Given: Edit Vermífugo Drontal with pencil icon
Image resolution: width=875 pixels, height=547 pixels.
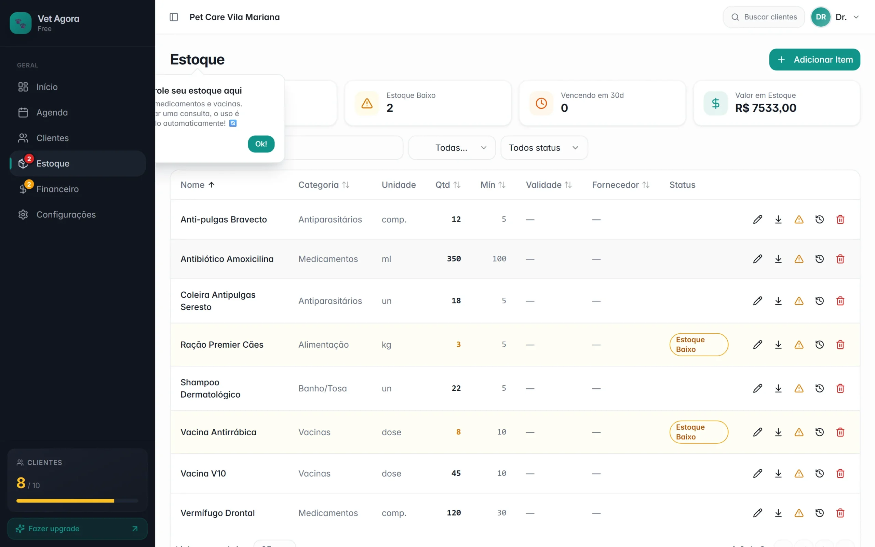Looking at the screenshot, I should [757, 512].
